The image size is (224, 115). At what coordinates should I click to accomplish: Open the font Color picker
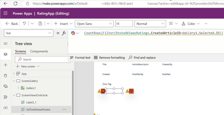[191, 24]
